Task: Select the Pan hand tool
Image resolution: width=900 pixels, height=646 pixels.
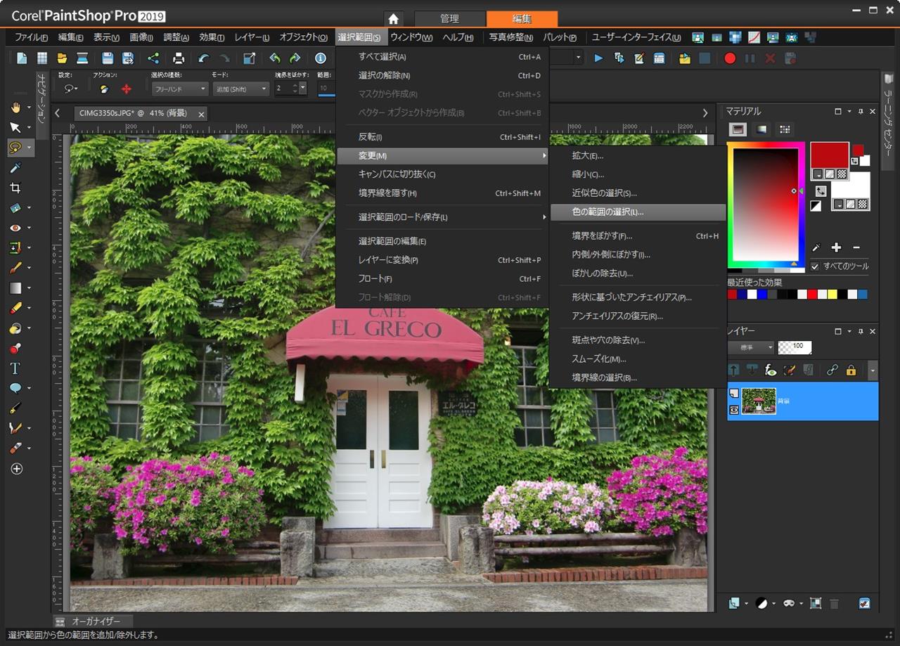Action: (15, 107)
